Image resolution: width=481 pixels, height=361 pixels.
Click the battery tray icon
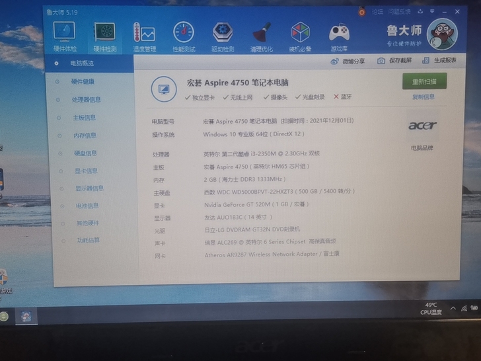pos(474,307)
